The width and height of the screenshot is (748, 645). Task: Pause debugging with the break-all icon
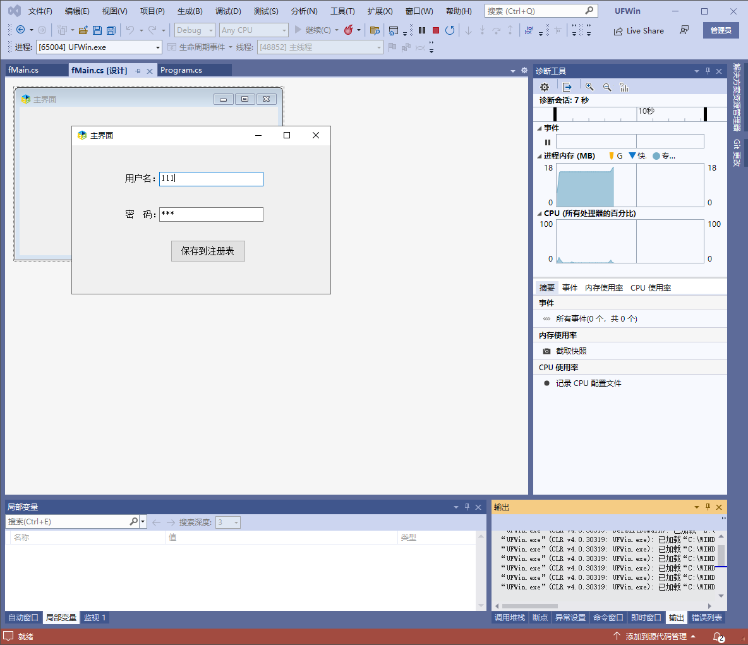(x=422, y=30)
